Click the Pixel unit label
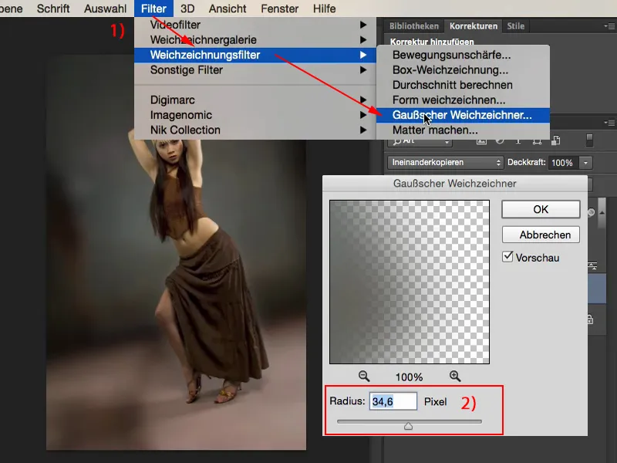 pos(435,401)
